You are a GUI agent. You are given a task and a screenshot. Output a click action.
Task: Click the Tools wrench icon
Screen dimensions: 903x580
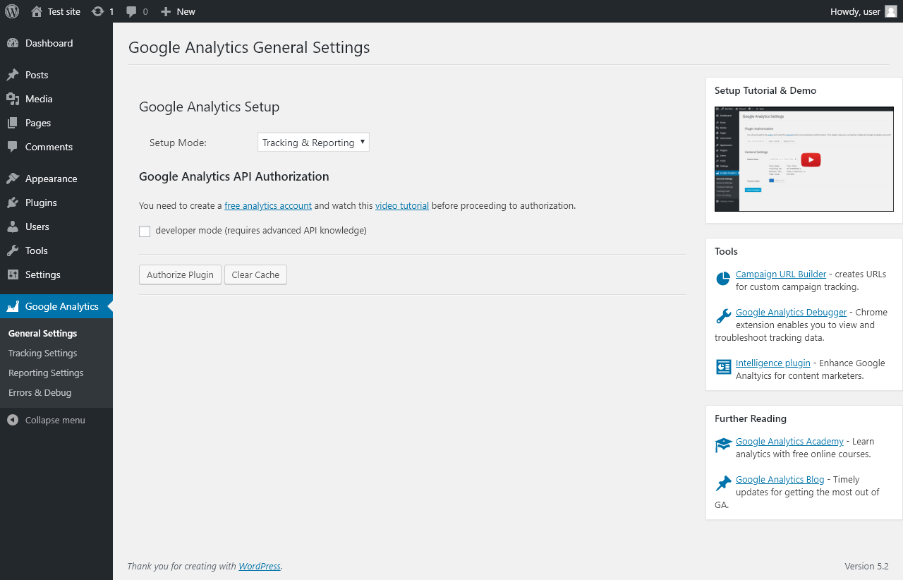[13, 250]
